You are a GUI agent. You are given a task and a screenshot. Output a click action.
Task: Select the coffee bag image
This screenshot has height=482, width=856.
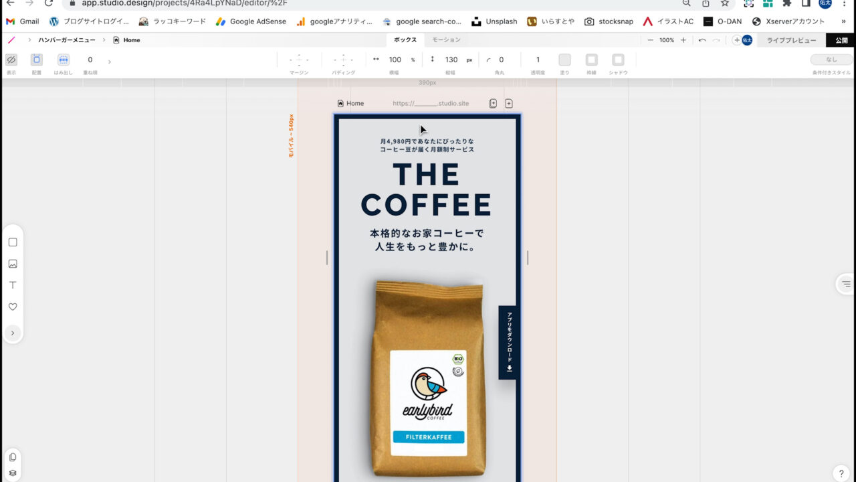[427, 378]
